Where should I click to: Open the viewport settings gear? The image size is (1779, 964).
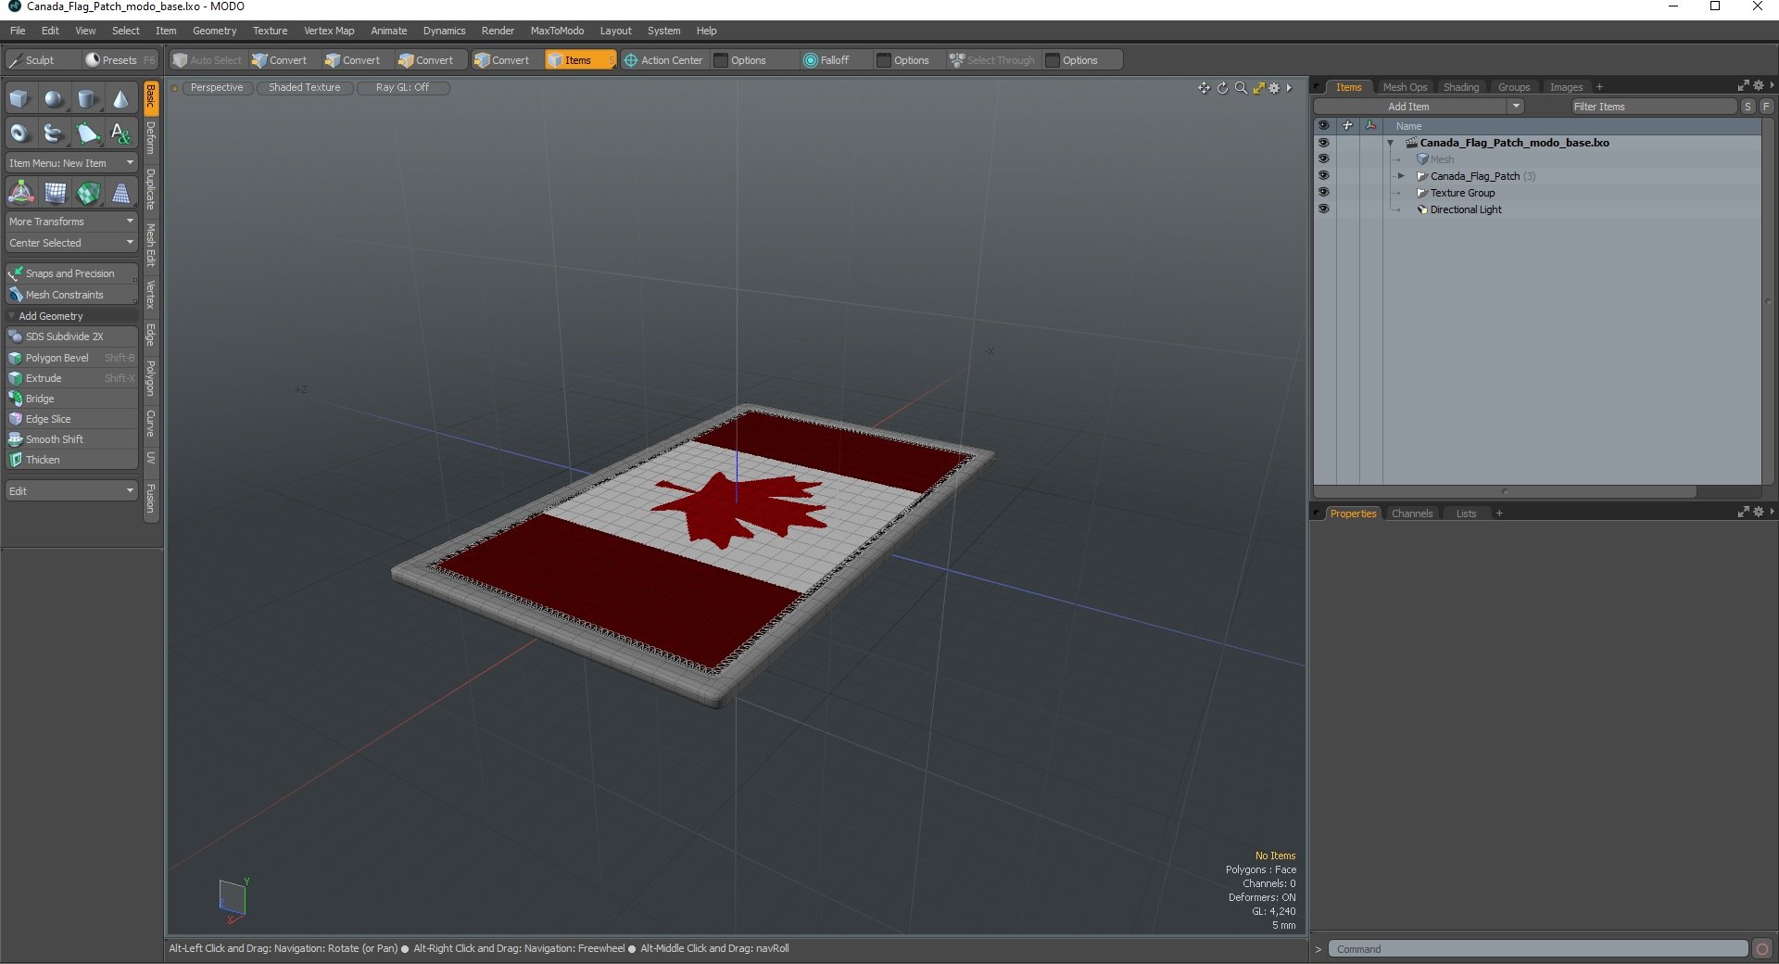coord(1274,88)
